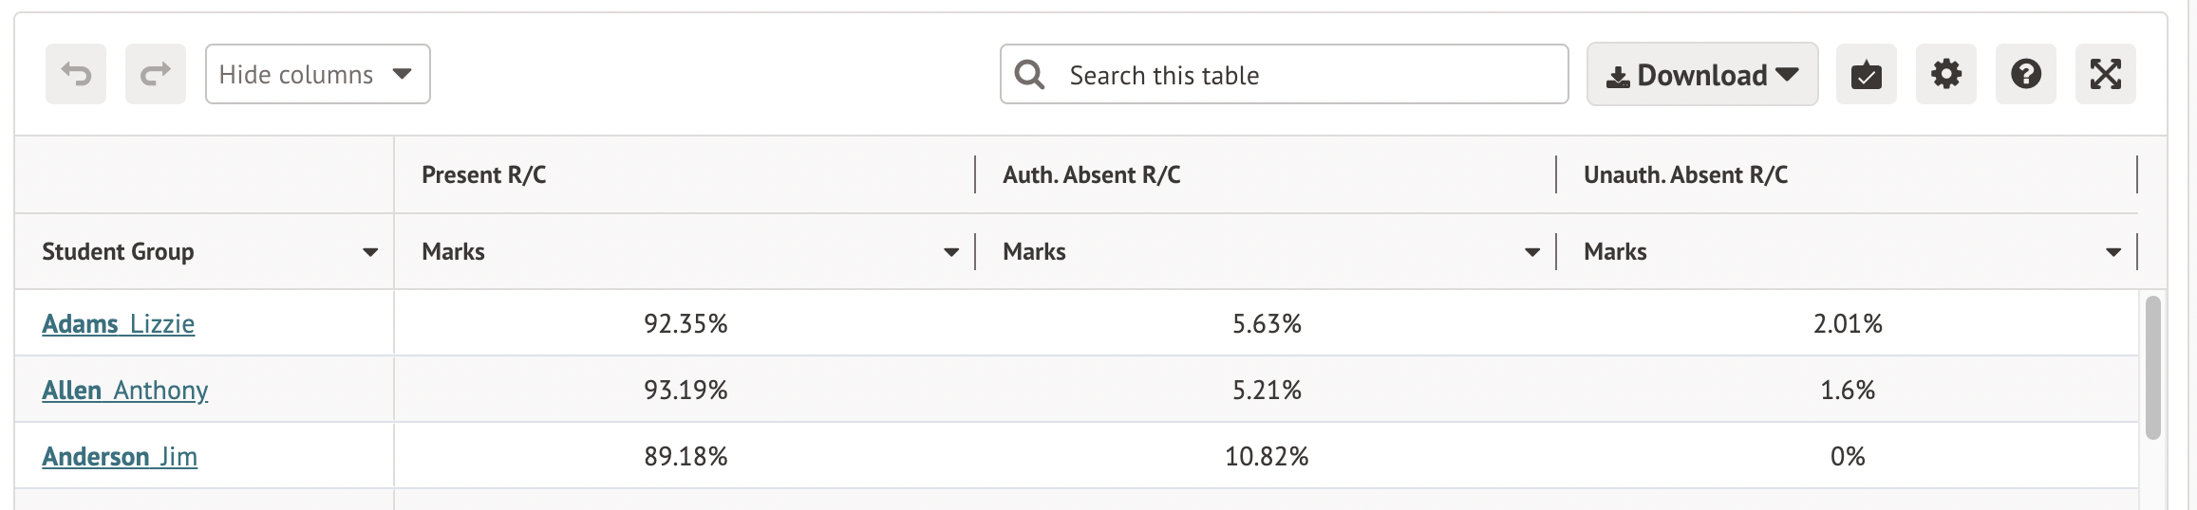The image size is (2197, 510).
Task: Click the redo arrow icon
Action: 156,74
